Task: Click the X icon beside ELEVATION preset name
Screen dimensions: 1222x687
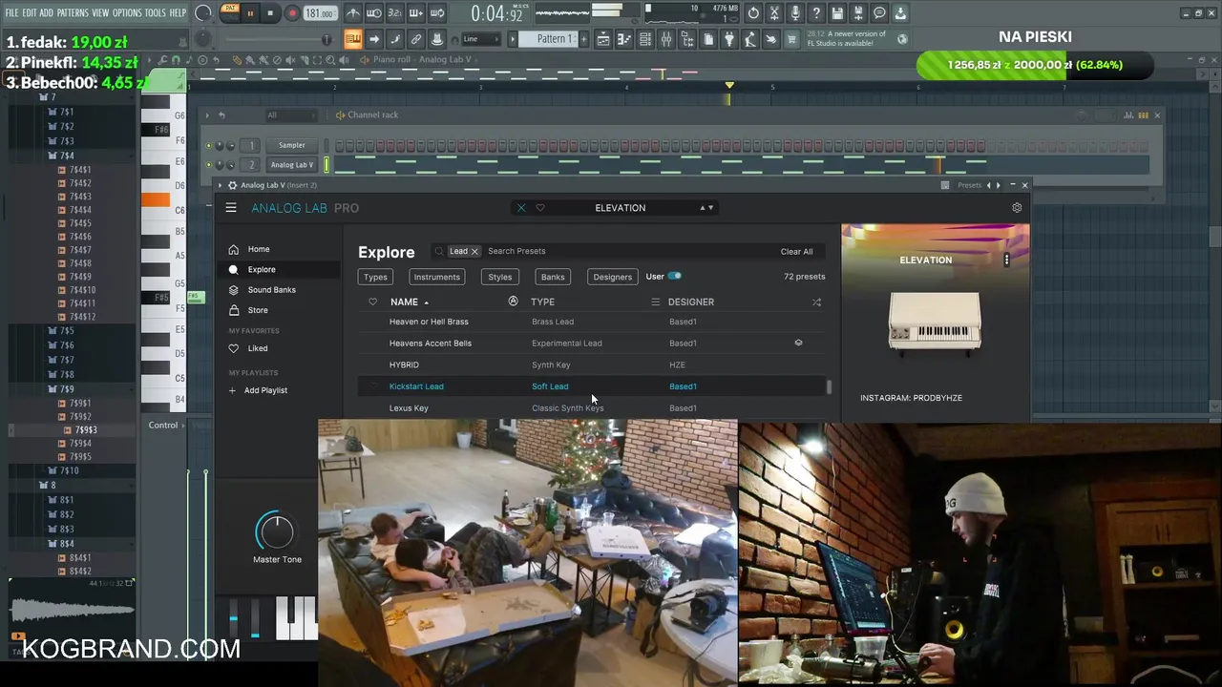Action: click(521, 207)
